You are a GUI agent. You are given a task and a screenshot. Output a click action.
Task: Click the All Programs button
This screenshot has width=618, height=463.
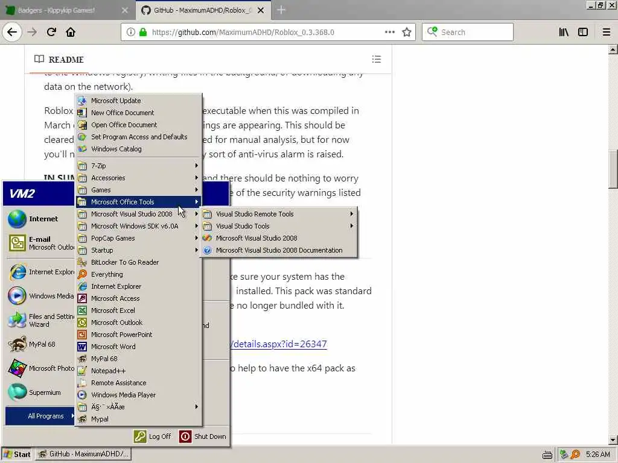click(x=40, y=416)
